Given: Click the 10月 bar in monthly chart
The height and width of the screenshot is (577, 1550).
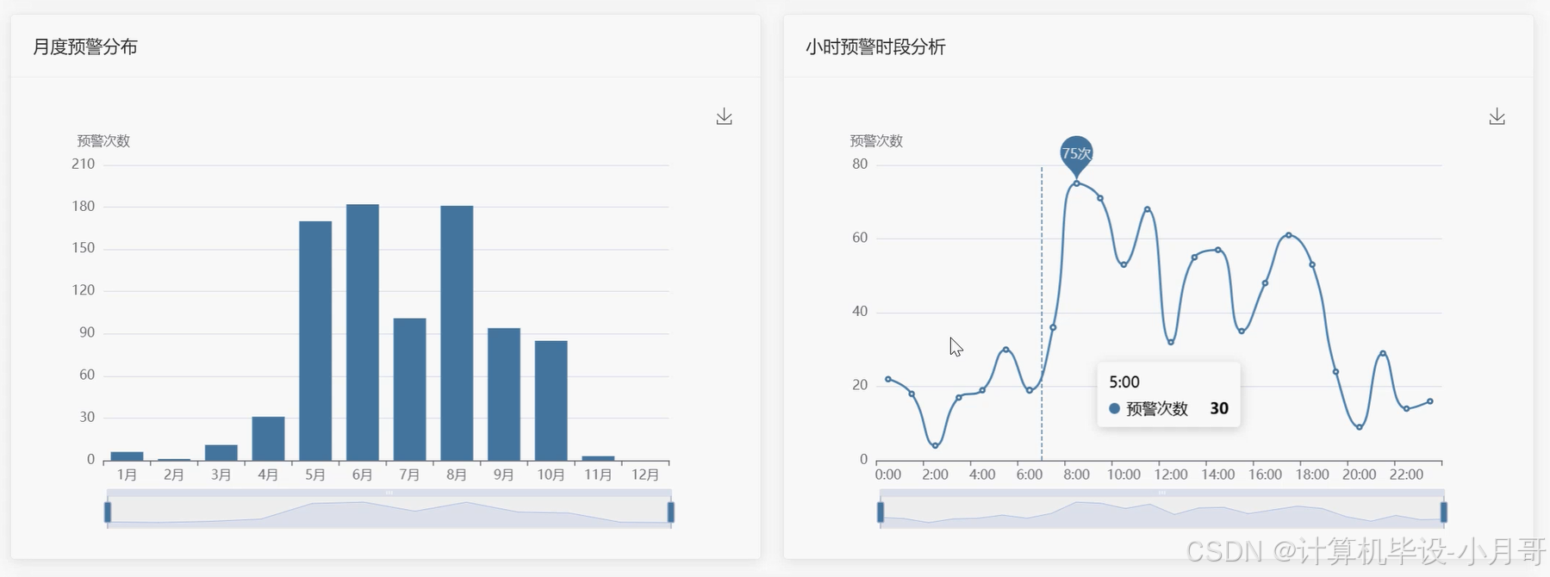Looking at the screenshot, I should point(551,400).
